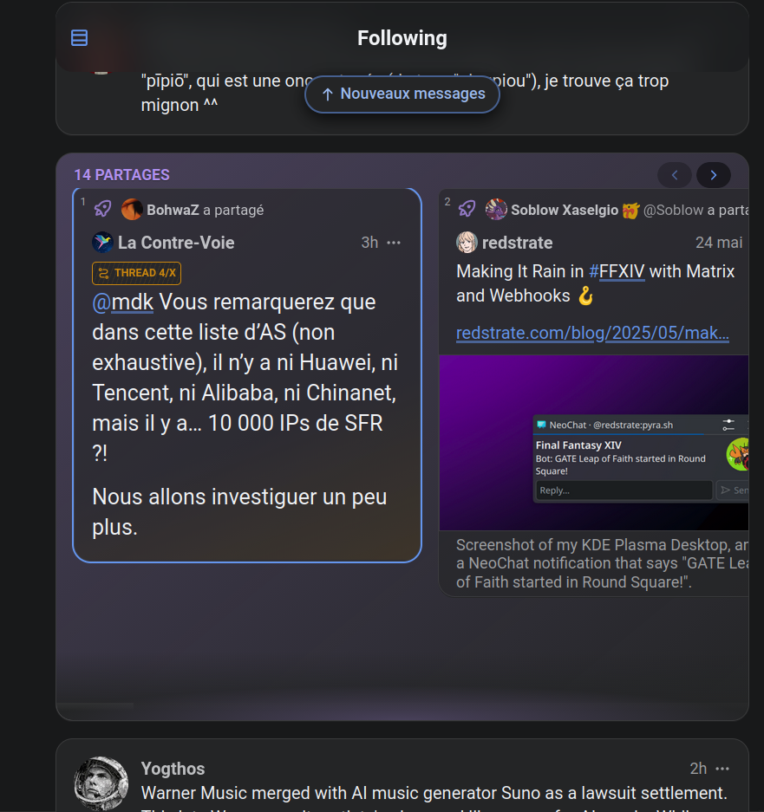Open Soblow Xaselgio's avatar icon
The image size is (764, 812).
tap(496, 209)
